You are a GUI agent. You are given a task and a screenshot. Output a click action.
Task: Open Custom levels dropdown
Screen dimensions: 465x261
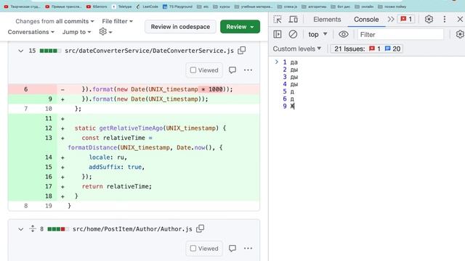coord(297,49)
